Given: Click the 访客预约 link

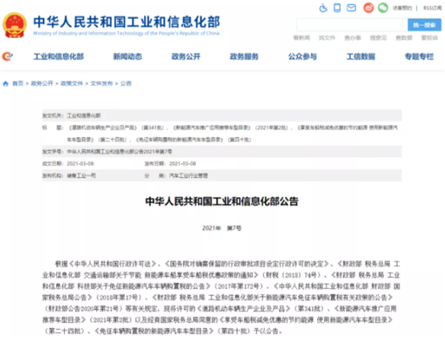Looking at the screenshot, I should pyautogui.click(x=402, y=8).
